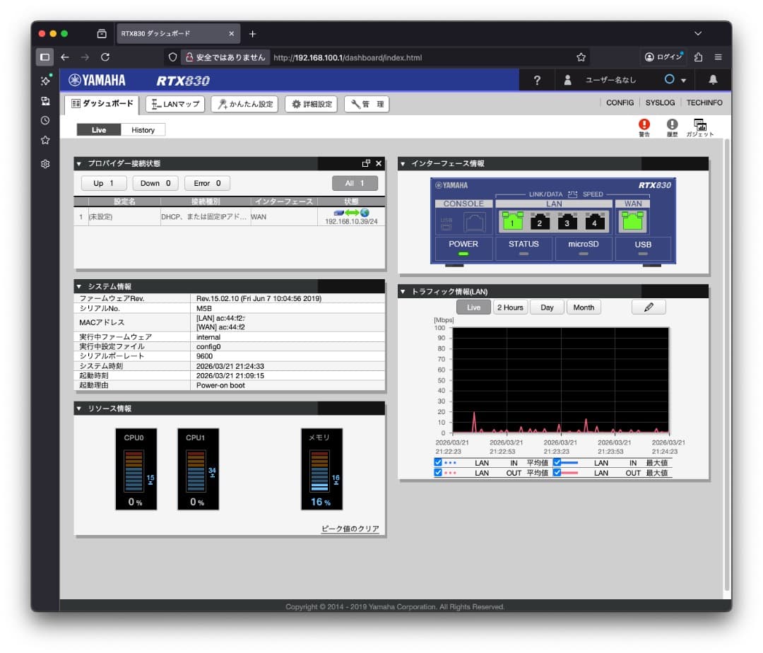Open a new browser tab
Image resolution: width=763 pixels, height=653 pixels.
point(252,34)
